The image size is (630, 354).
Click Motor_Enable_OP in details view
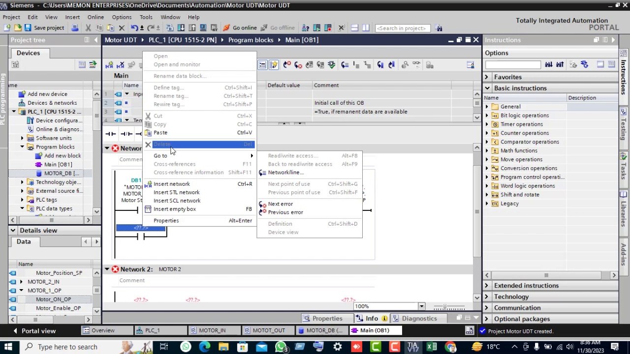click(58, 308)
